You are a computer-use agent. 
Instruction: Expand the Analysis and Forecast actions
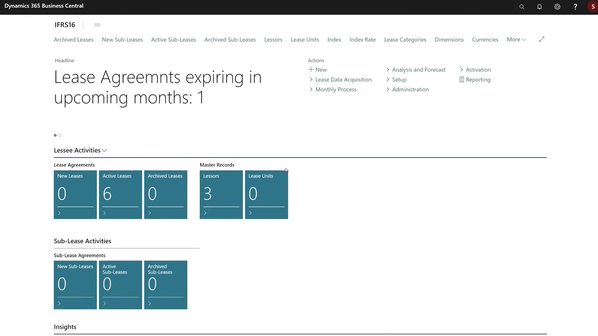coord(416,70)
